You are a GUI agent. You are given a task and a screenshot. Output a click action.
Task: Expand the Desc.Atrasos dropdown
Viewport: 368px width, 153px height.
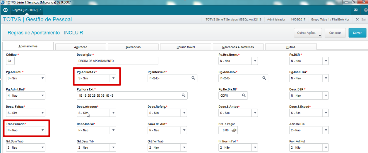pos(113,113)
